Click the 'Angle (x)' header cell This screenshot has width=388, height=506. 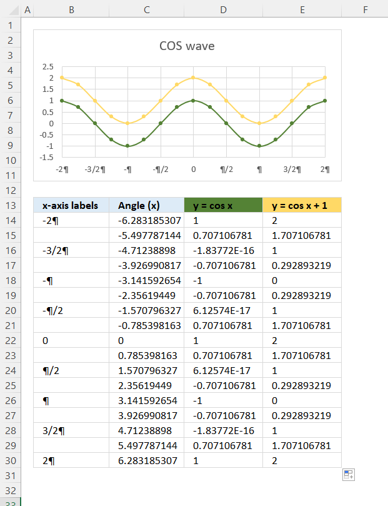147,205
